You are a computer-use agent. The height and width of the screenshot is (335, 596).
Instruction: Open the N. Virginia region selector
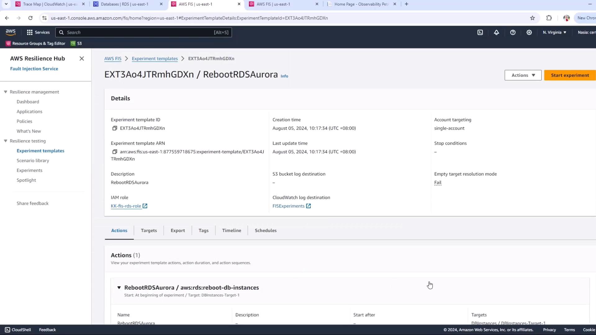(554, 32)
